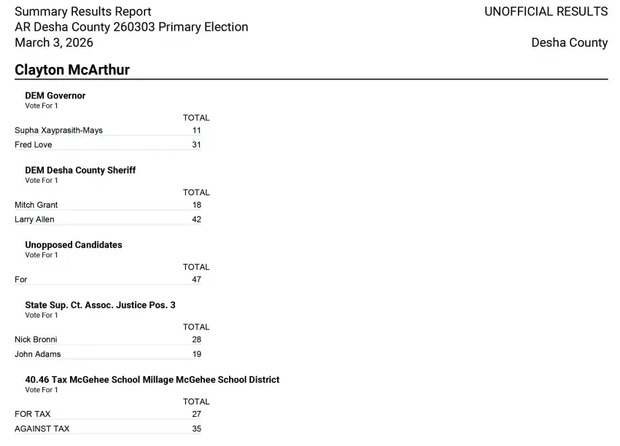Screen dimensions: 620x446
Task: Click Fred Love's vote total 31
Action: [196, 145]
